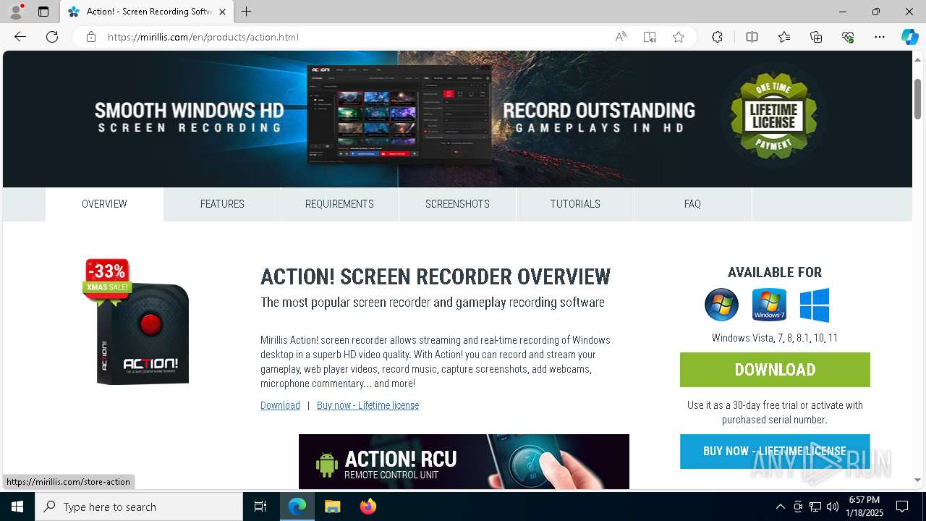926x521 pixels.
Task: Open Split screen view
Action: [752, 37]
